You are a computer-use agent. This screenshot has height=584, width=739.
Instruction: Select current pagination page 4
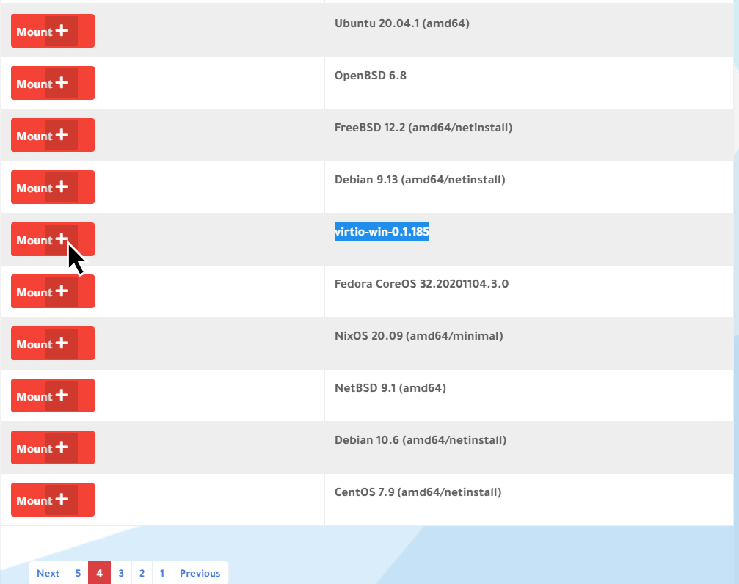coord(100,573)
